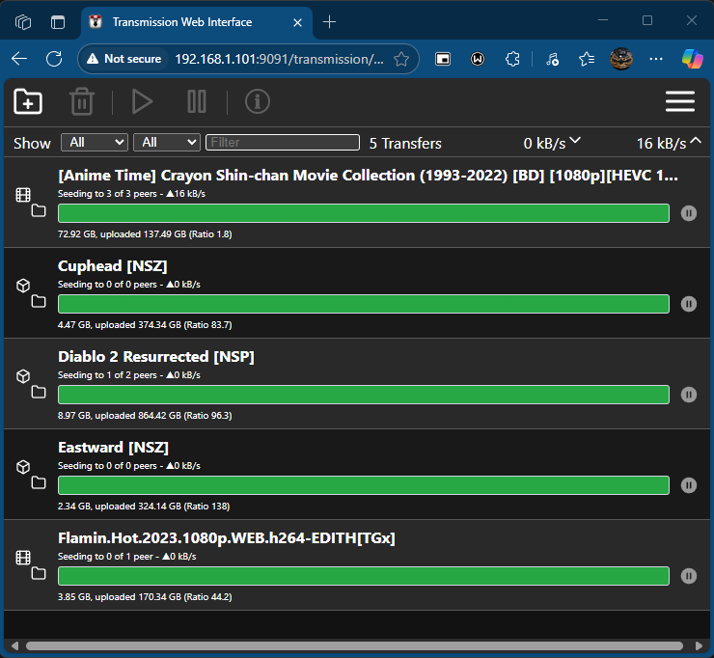Viewport: 714px width, 658px height.
Task: Click 'Seeding to 0 of 1 peer' status
Action: pyautogui.click(x=105, y=557)
